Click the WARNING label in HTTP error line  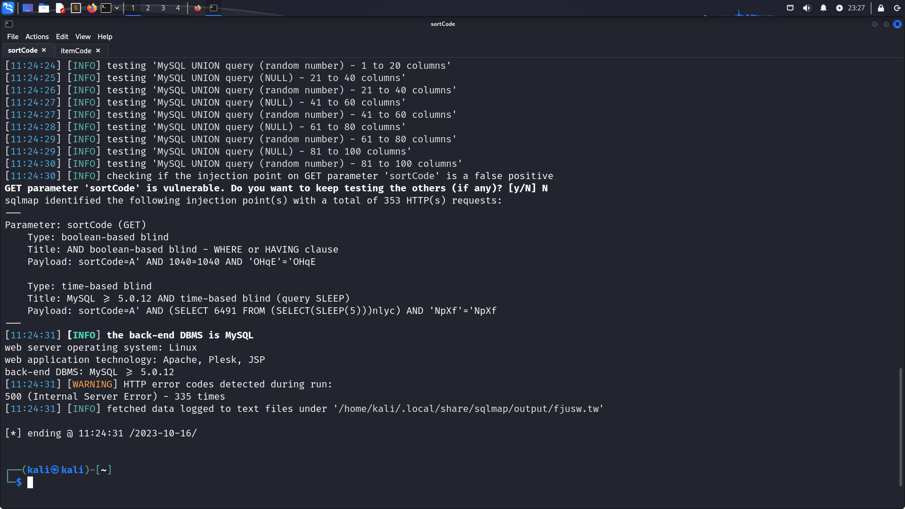[x=92, y=385]
